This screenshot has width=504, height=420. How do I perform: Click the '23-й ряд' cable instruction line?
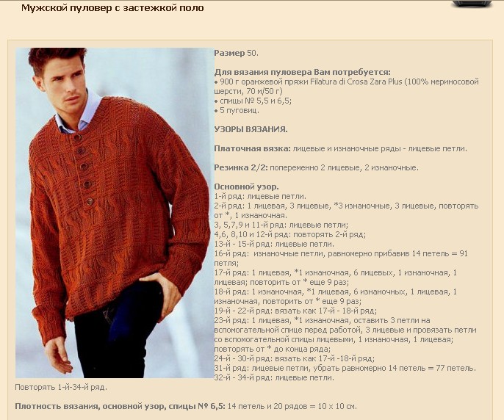point(345,335)
